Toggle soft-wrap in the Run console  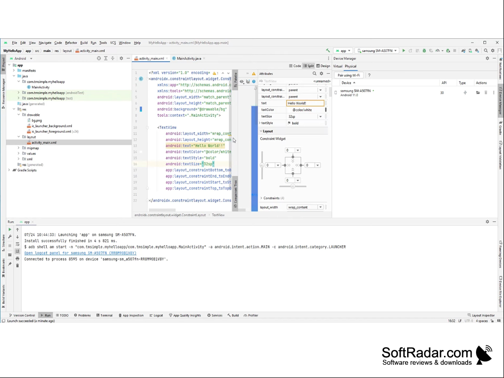[x=17, y=244]
